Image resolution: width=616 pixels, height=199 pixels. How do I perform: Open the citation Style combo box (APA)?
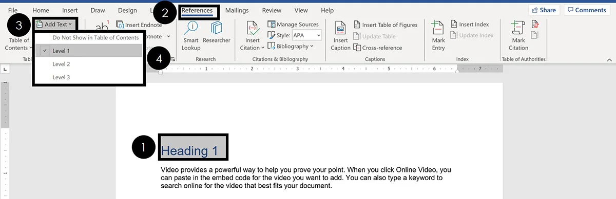click(x=306, y=35)
